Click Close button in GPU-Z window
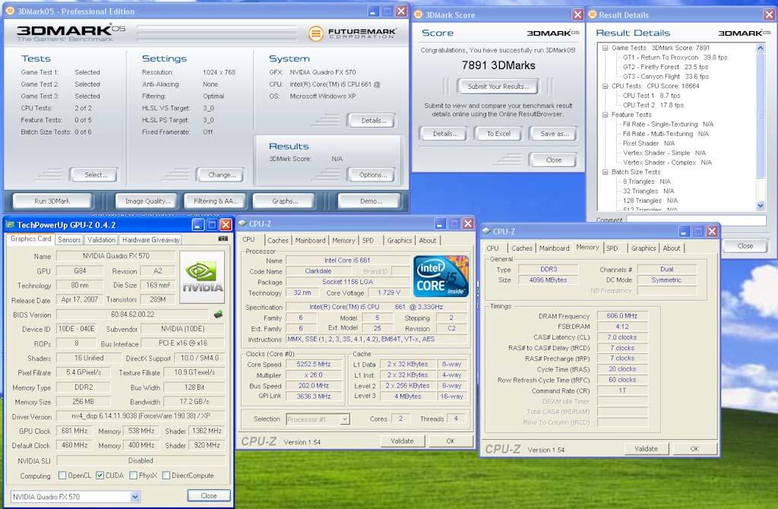The width and height of the screenshot is (778, 509). point(209,495)
